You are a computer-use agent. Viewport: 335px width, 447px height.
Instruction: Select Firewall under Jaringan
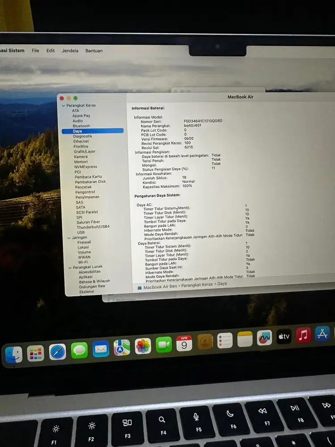pos(84,242)
